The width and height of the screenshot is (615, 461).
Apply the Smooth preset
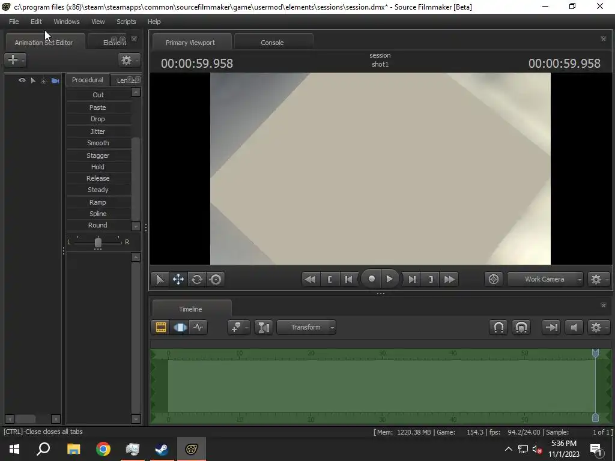click(x=98, y=143)
